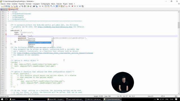
Task: Open the Arquivo menu
Action: pyautogui.click(x=3, y=4)
